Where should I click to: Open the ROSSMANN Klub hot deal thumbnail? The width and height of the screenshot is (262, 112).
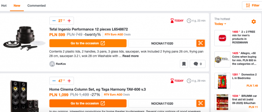pos(222,38)
